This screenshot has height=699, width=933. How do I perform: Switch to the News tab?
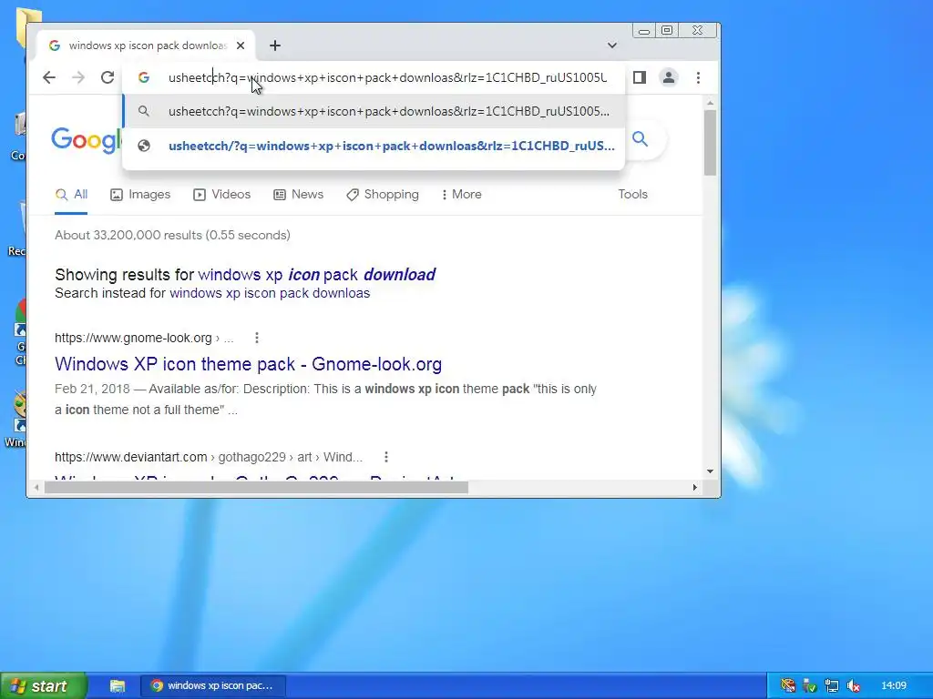pyautogui.click(x=298, y=195)
